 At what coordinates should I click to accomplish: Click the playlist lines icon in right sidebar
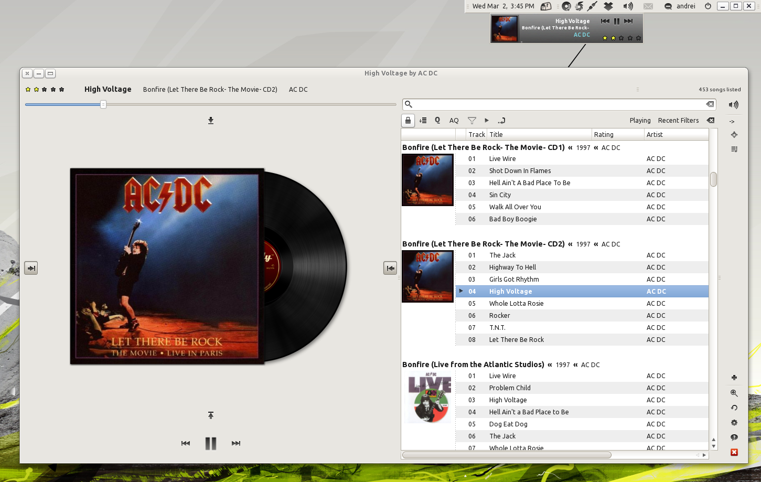click(734, 149)
